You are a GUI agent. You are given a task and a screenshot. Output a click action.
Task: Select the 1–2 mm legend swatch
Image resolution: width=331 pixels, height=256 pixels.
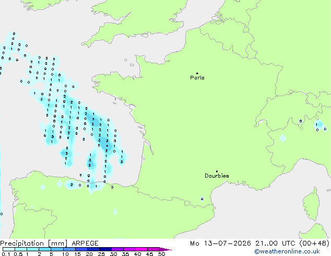pyautogui.click(x=33, y=249)
